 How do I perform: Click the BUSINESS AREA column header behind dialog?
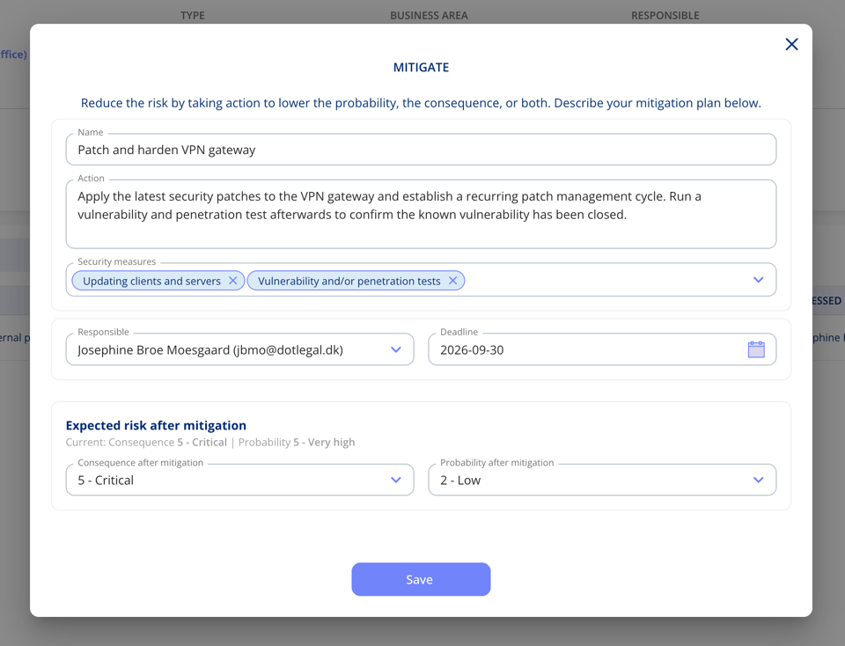coord(429,16)
